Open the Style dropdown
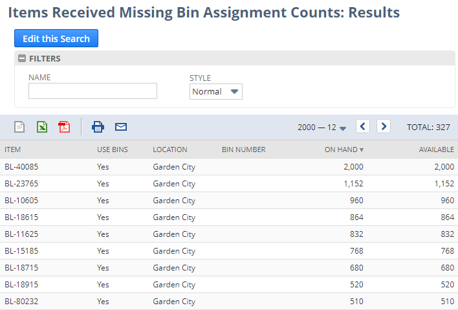 click(x=216, y=91)
